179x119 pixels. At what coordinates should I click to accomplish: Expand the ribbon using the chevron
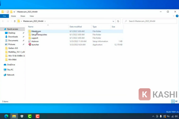[174, 16]
